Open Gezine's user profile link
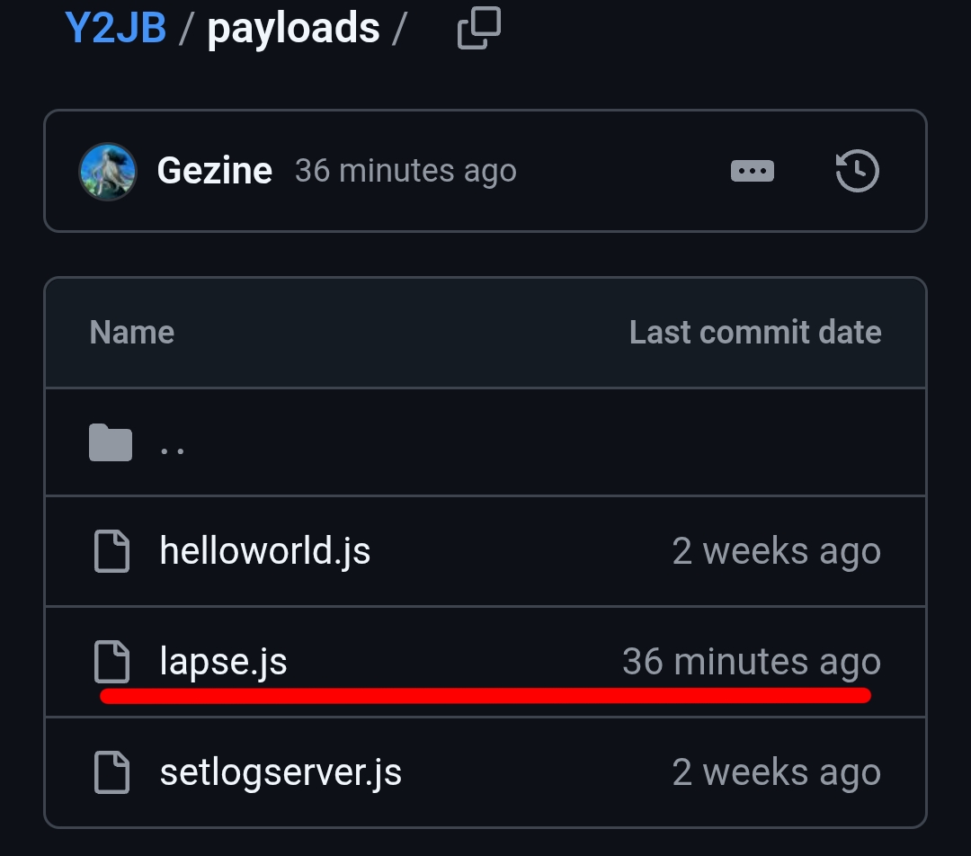 coord(215,171)
